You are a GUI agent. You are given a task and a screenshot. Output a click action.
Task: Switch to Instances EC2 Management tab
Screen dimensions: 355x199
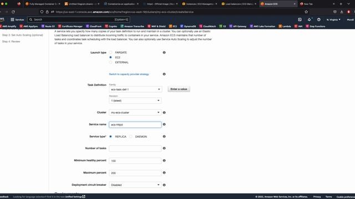point(200,4)
